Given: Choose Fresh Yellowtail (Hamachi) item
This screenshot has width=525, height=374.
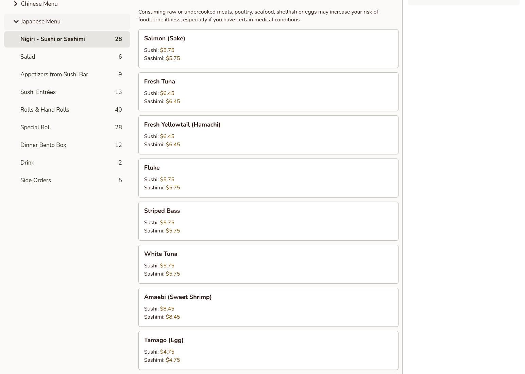Looking at the screenshot, I should point(268,135).
